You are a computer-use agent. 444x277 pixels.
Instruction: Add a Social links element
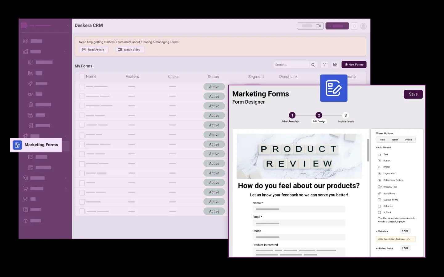(389, 194)
